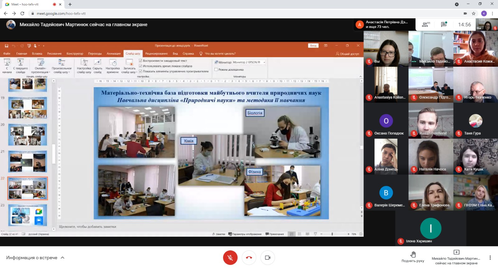Switch to the Animation ribbon tab

pos(114,54)
